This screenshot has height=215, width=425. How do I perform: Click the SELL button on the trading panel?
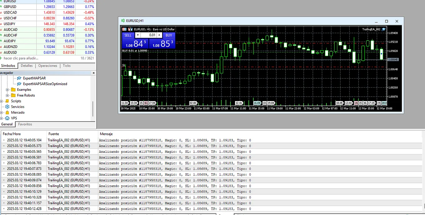point(128,35)
